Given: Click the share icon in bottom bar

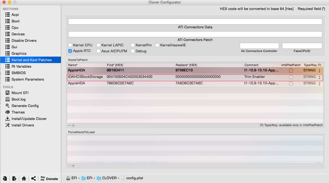Looking at the screenshot, I should 33,178.
